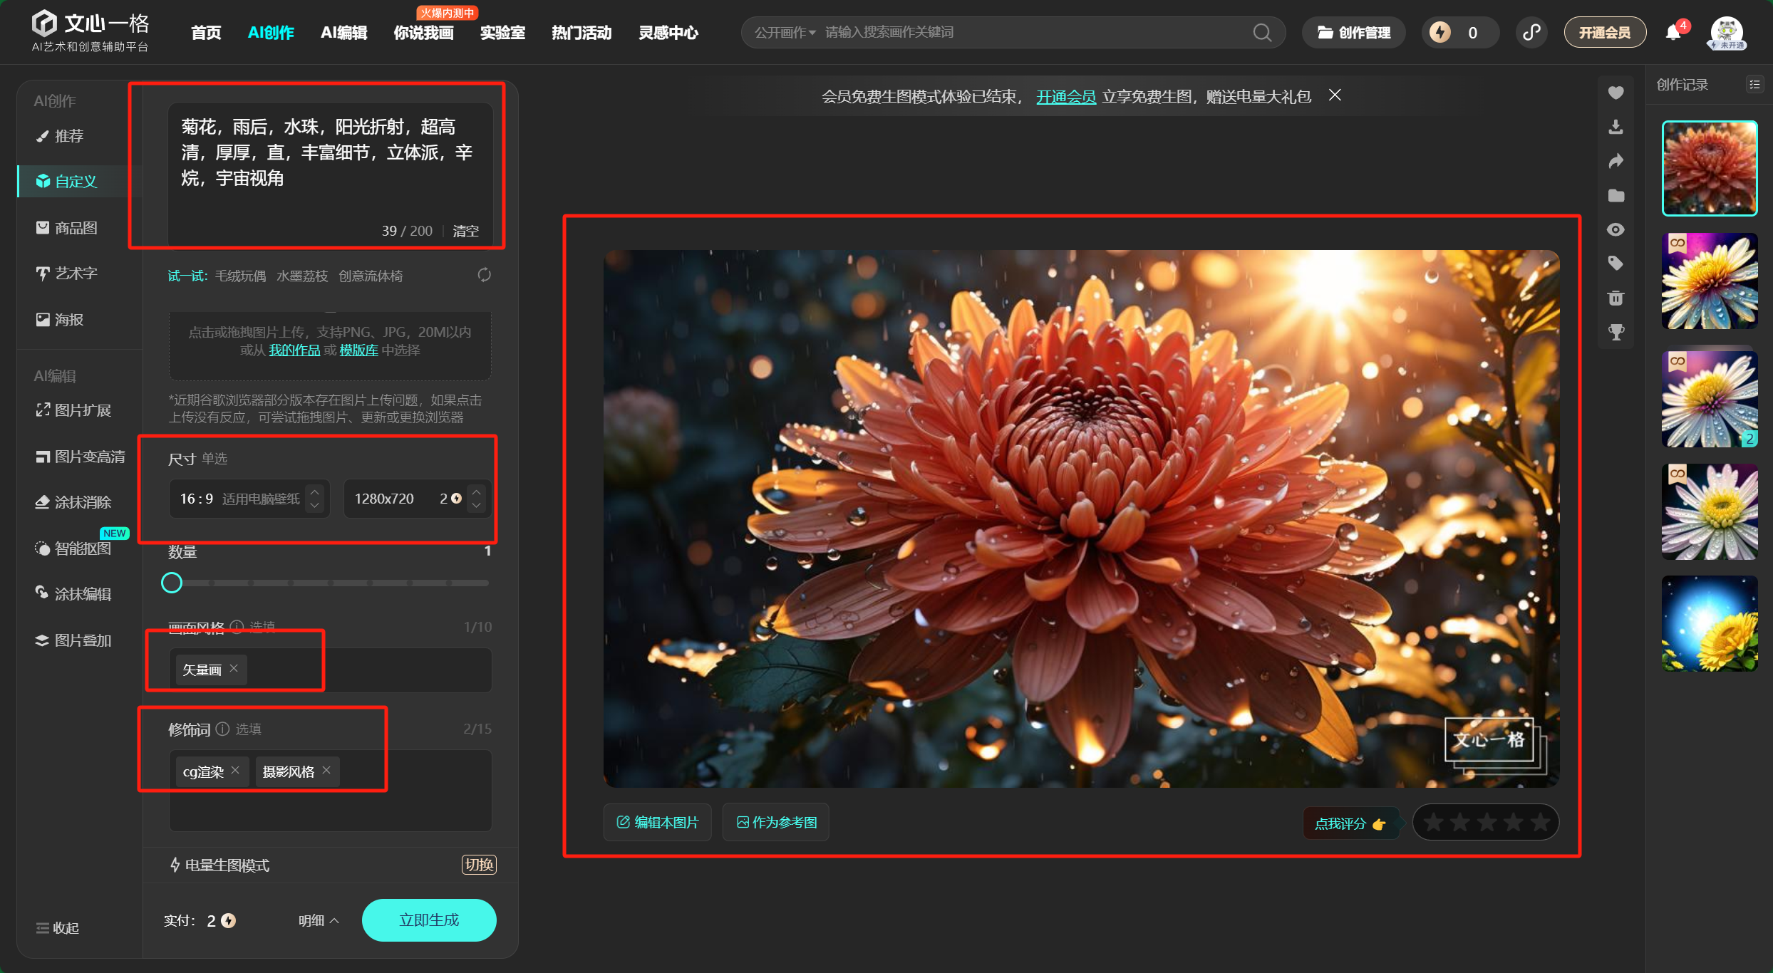This screenshot has height=973, width=1773.
Task: Click the tag label icon
Action: coord(1616,264)
